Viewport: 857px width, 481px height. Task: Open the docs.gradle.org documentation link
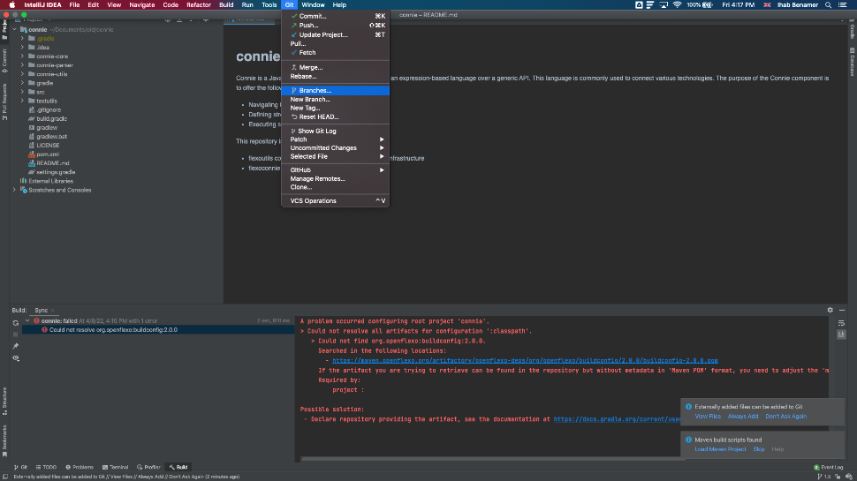[617, 419]
